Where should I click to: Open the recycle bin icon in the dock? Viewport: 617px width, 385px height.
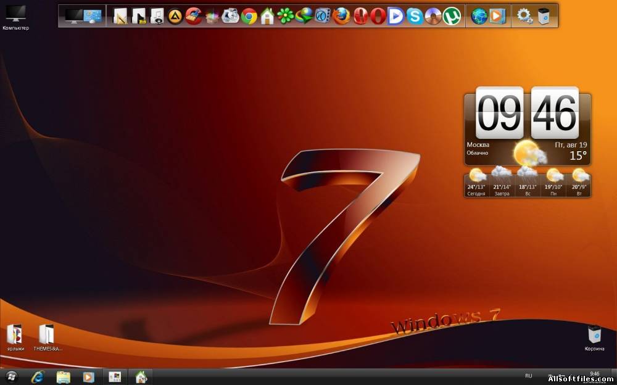pyautogui.click(x=544, y=16)
